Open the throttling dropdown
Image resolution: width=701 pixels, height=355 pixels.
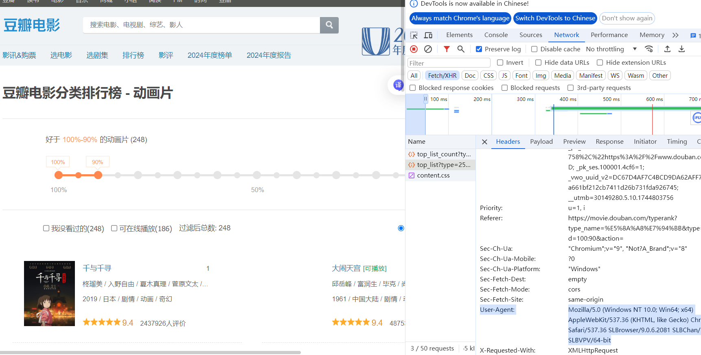point(611,49)
